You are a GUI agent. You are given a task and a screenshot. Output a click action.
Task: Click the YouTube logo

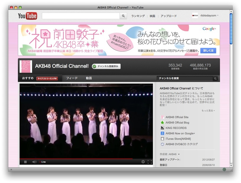point(28,16)
